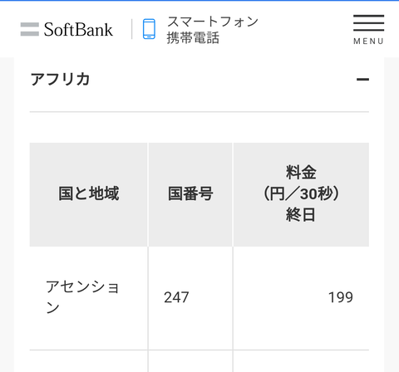Click the MENU text label

click(x=368, y=42)
